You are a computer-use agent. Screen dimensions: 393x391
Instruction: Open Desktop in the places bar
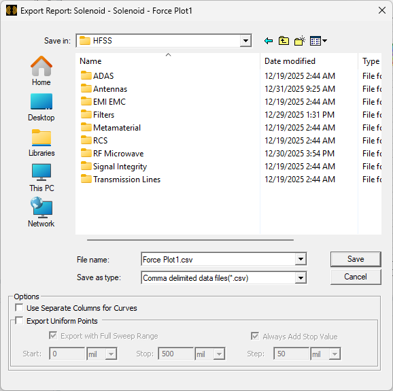(41, 107)
